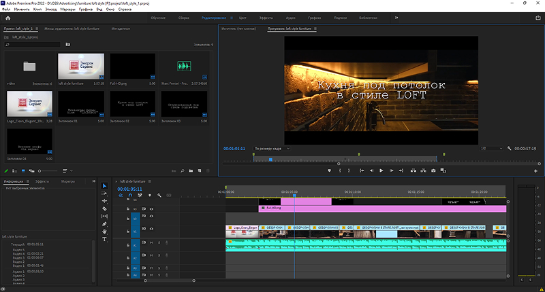The image size is (545, 292).
Task: Select the Slip tool
Action: 104,216
